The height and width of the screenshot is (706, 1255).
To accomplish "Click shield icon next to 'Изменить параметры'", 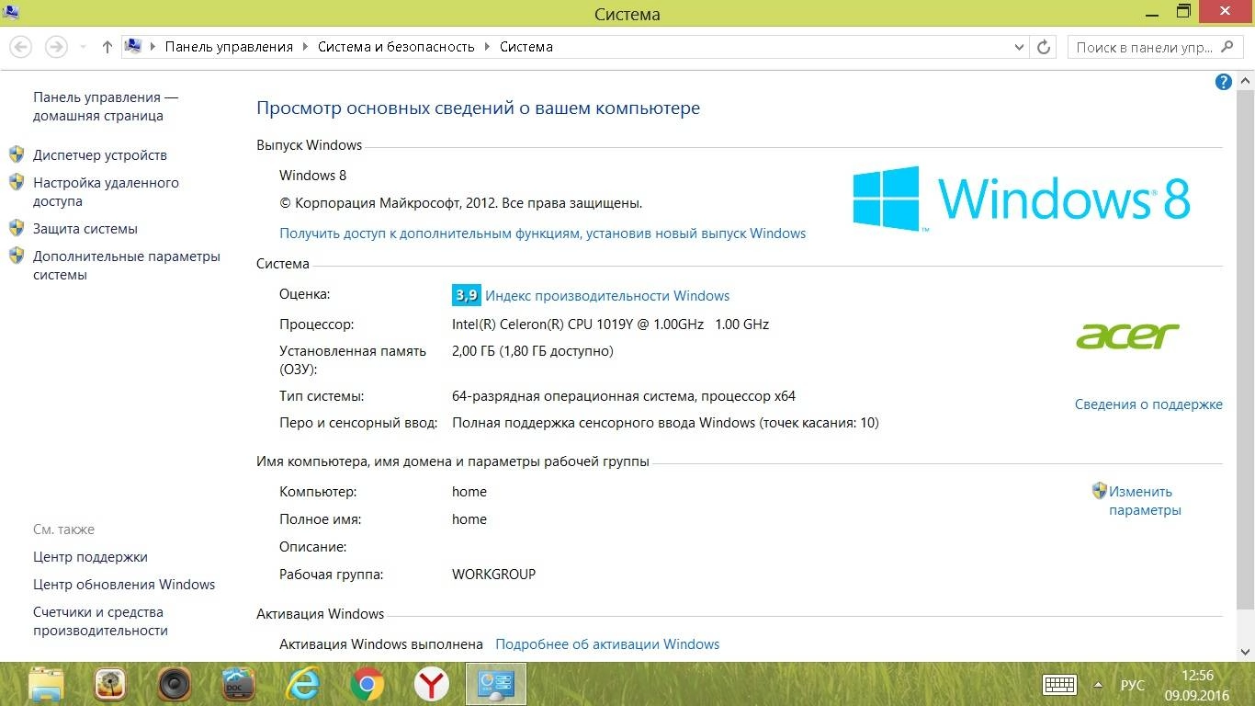I will point(1100,491).
